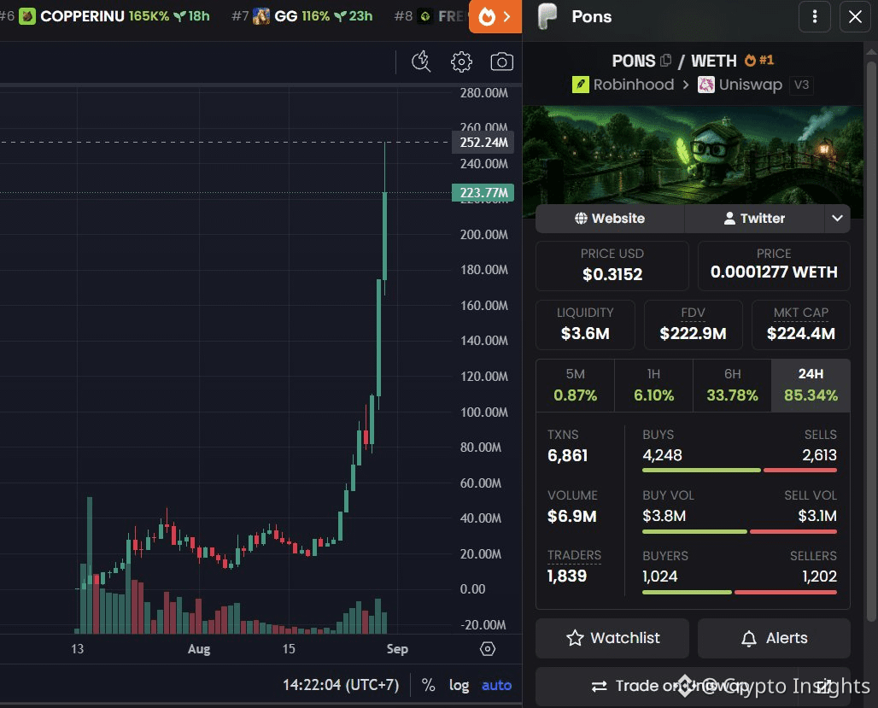Open the chart indicators lightning icon
Screen dimensions: 878x708
[x=421, y=61]
